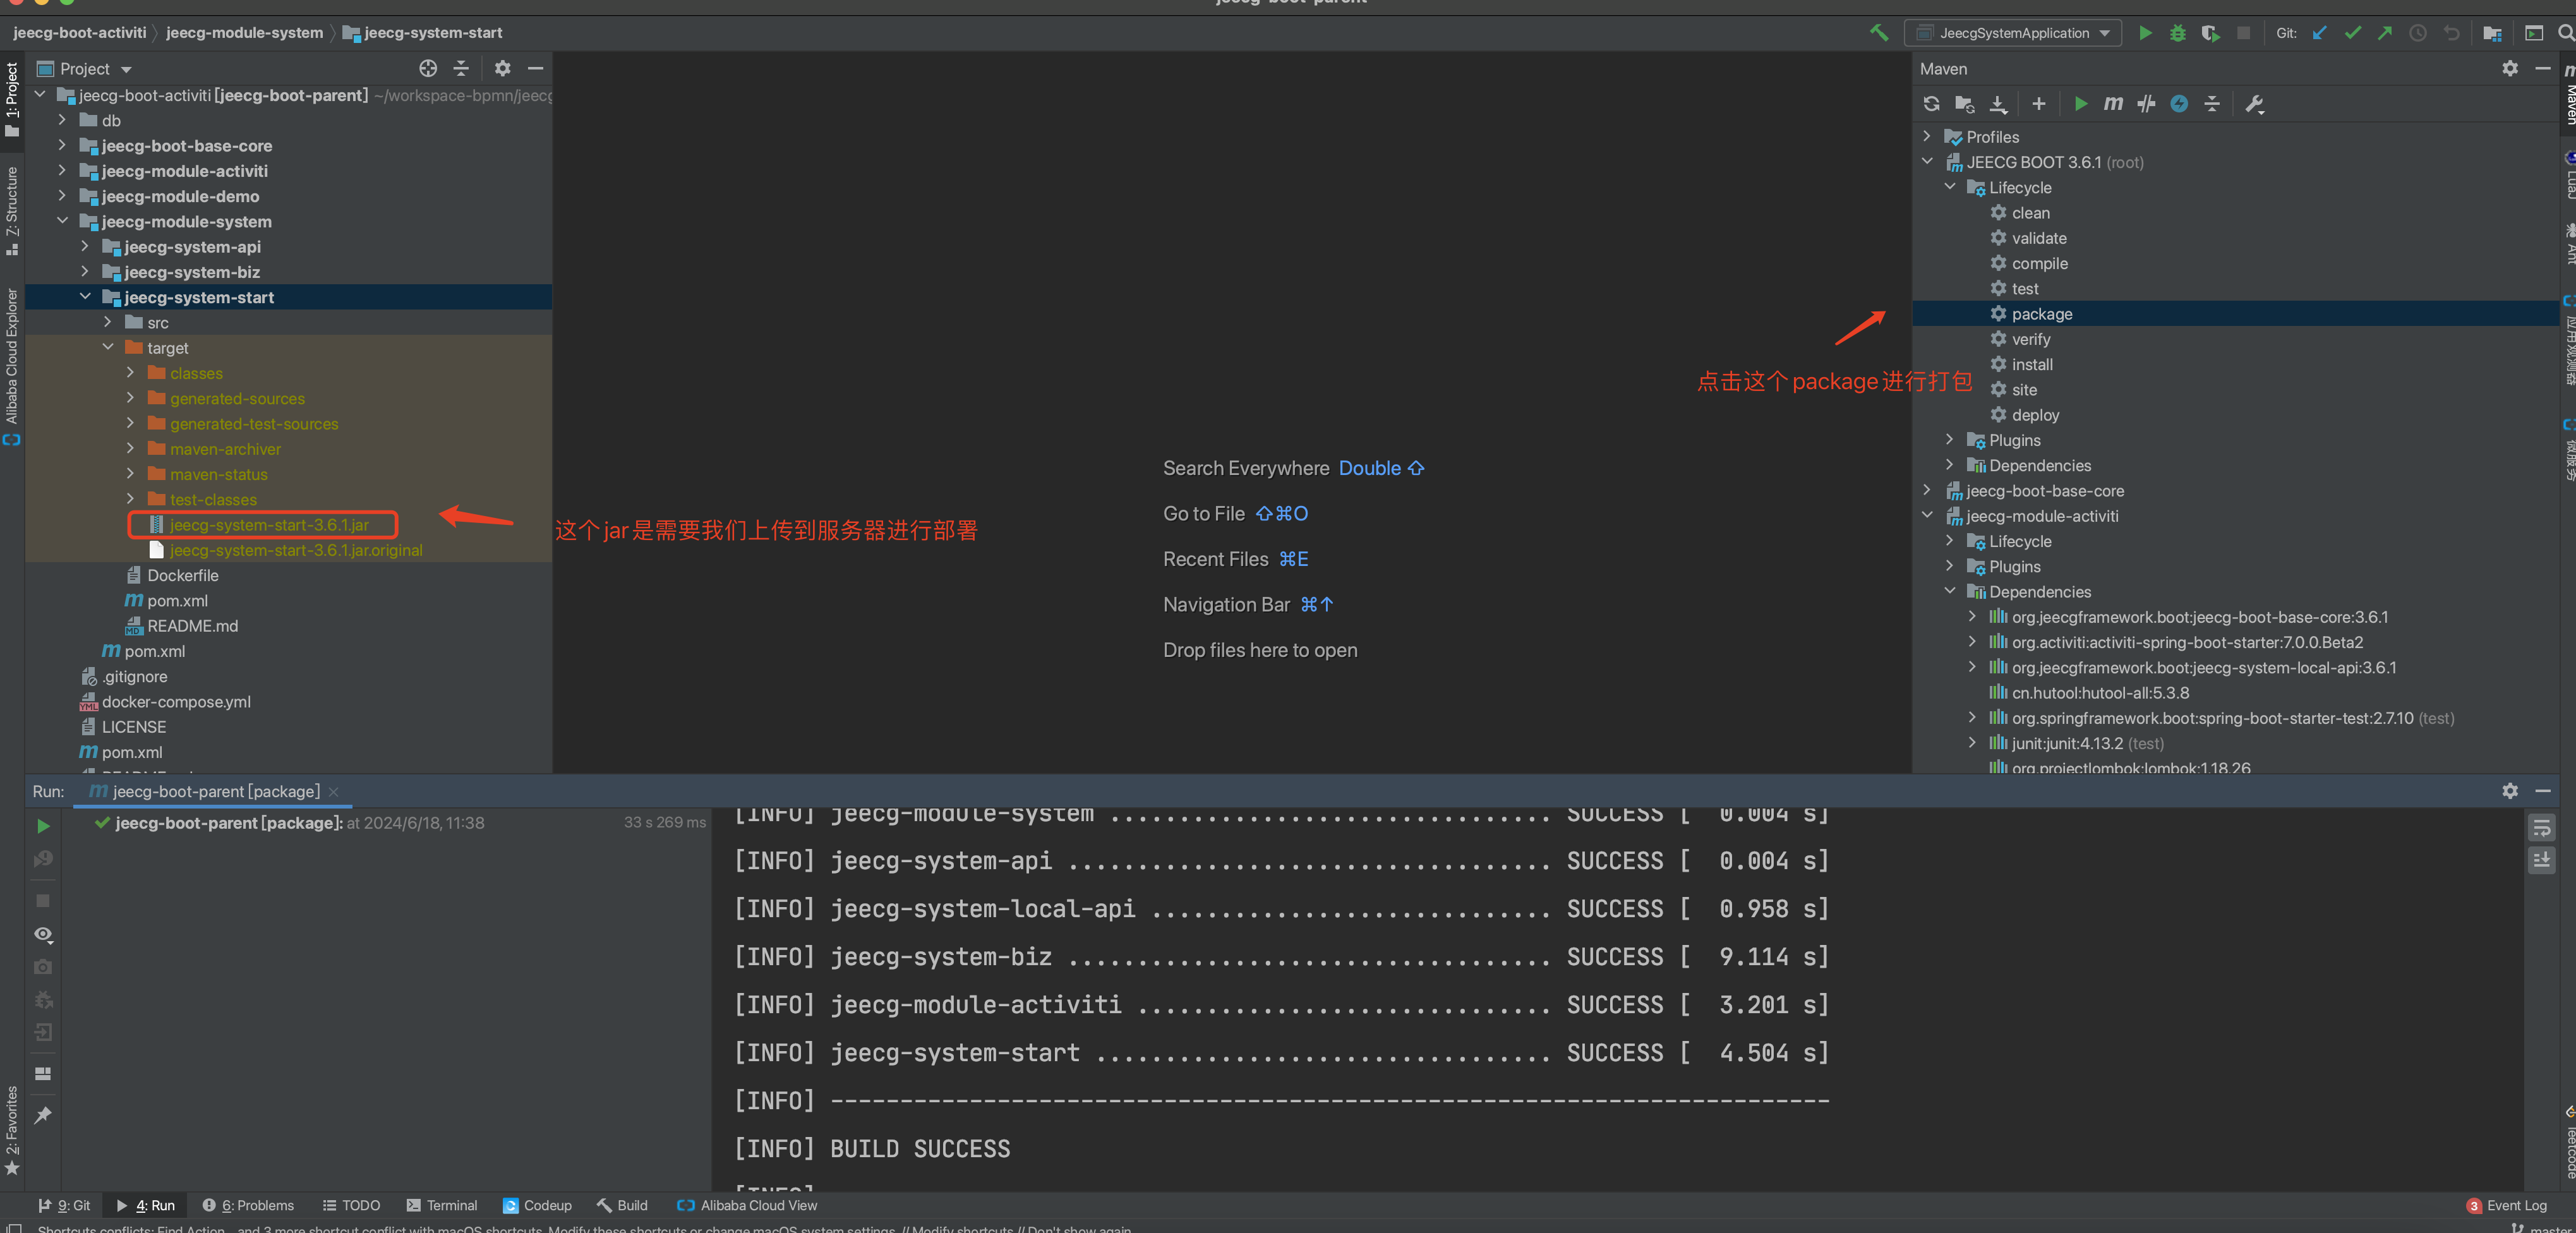Execute Maven goal 'm' icon
The image size is (2576, 1233).
2113,104
